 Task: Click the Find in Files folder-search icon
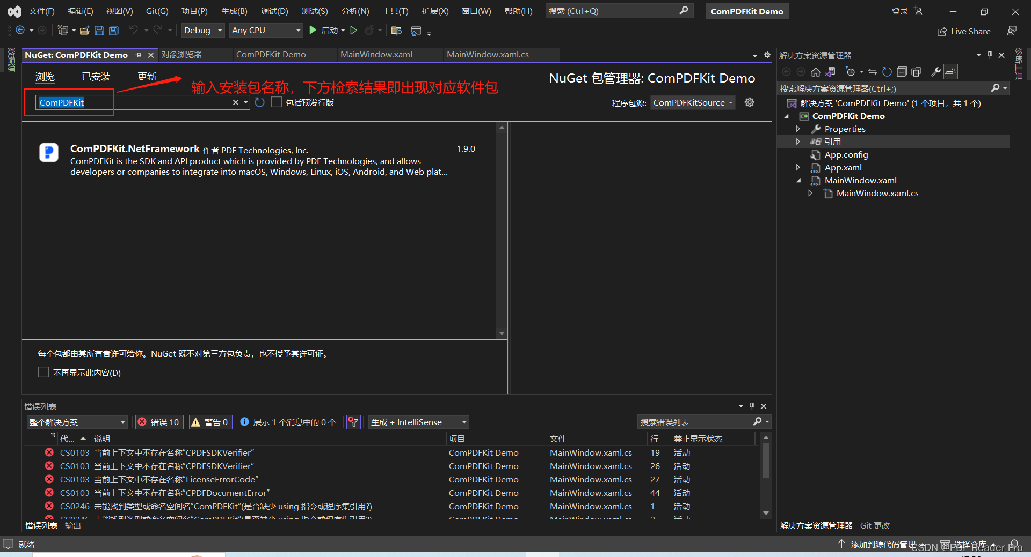coord(396,31)
